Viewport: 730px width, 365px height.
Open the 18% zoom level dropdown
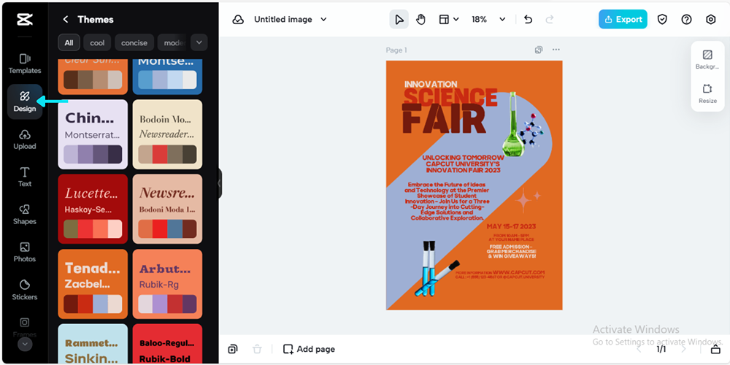tap(488, 20)
